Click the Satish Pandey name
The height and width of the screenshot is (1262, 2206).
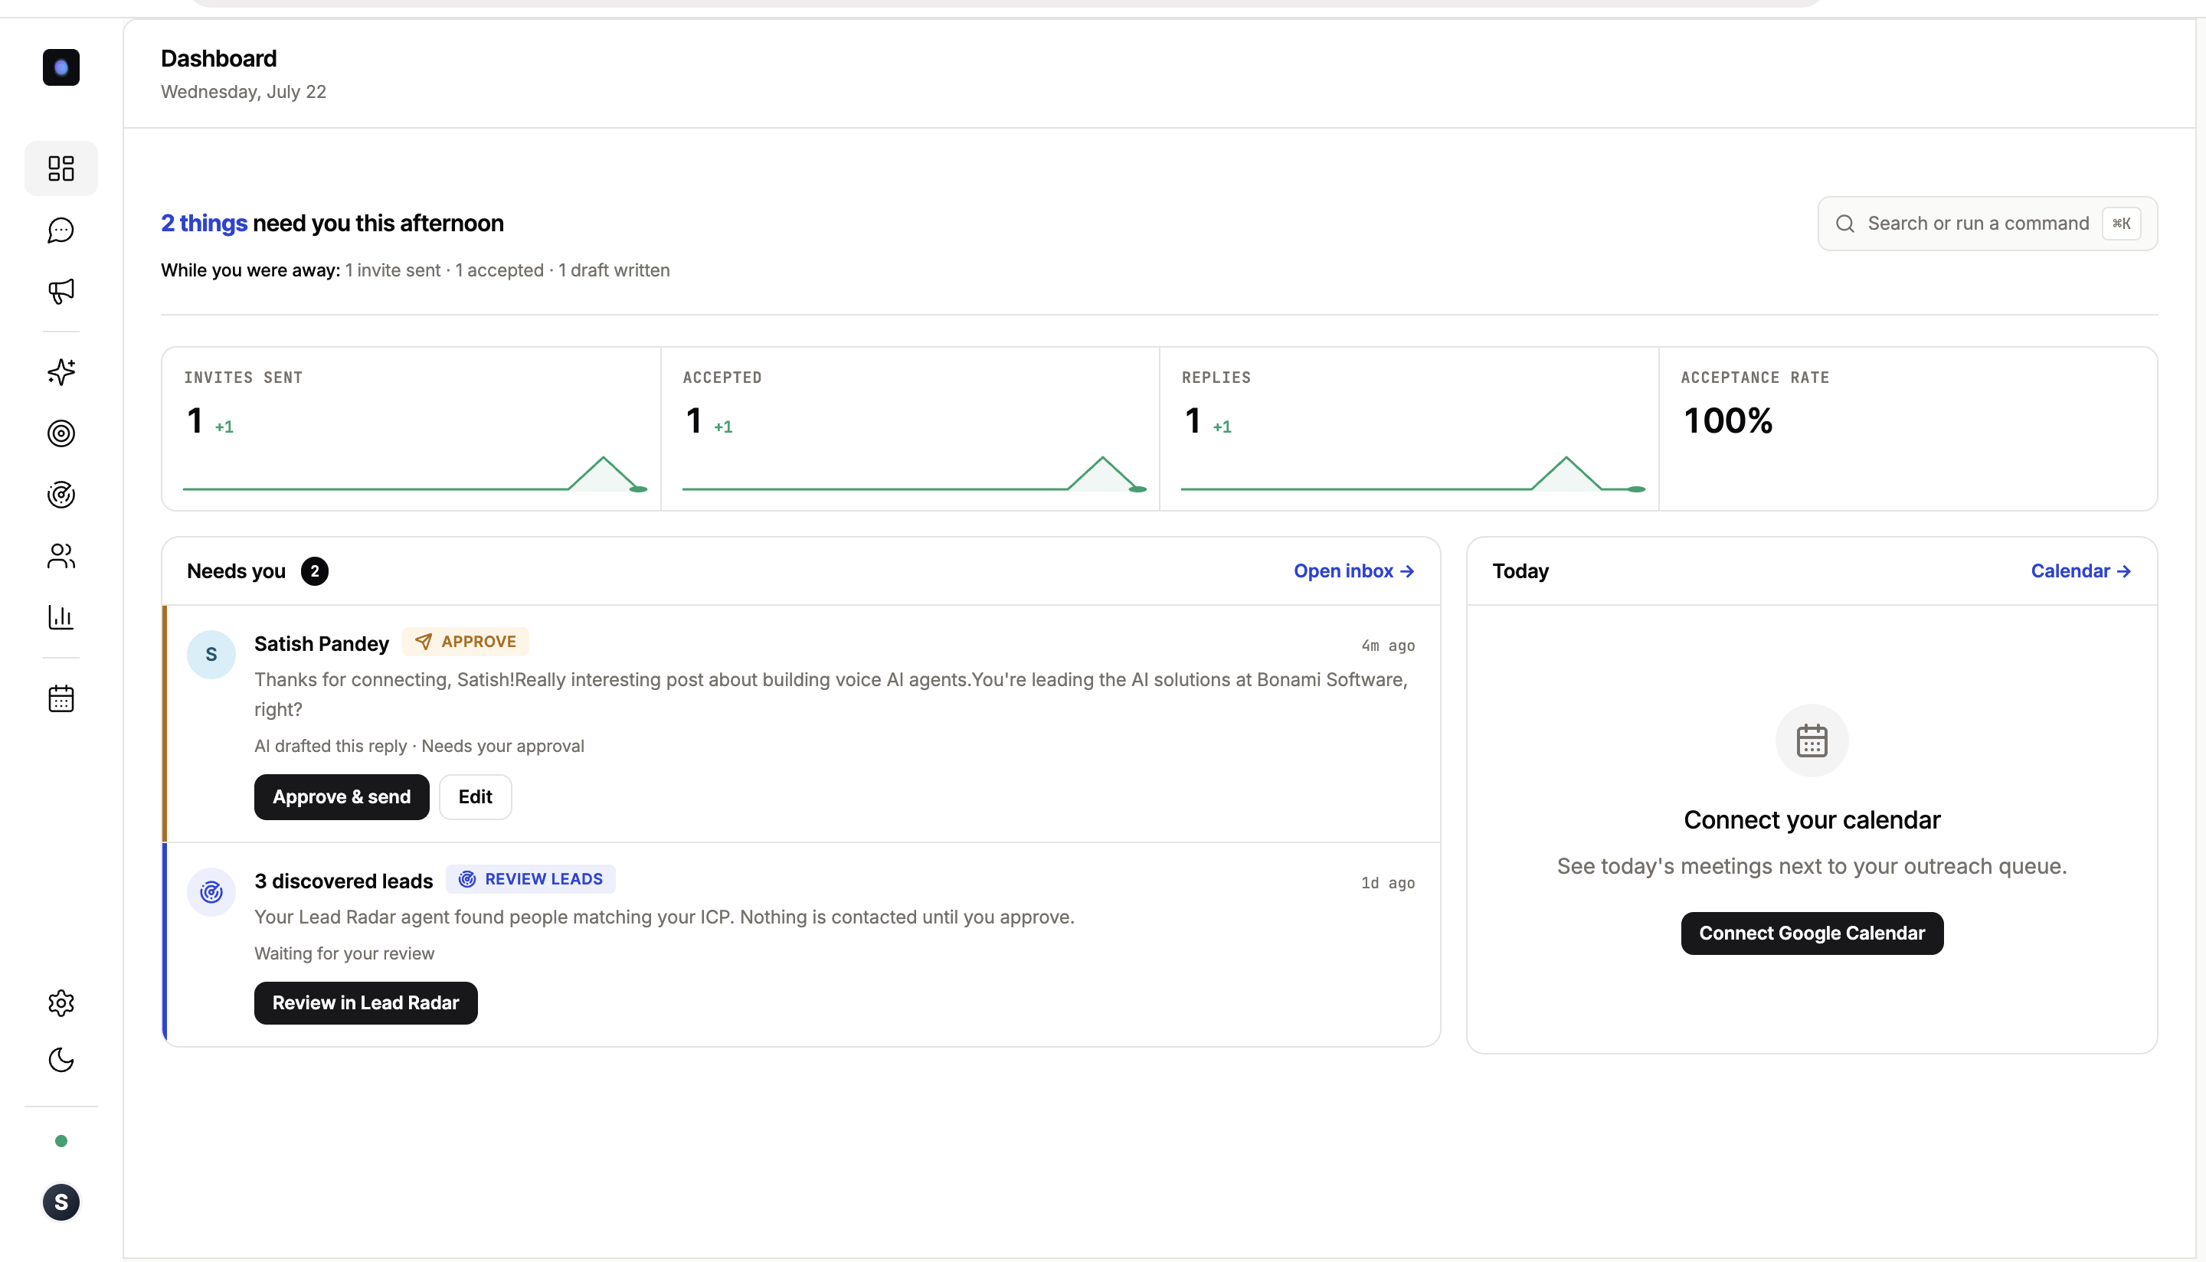[x=322, y=644]
